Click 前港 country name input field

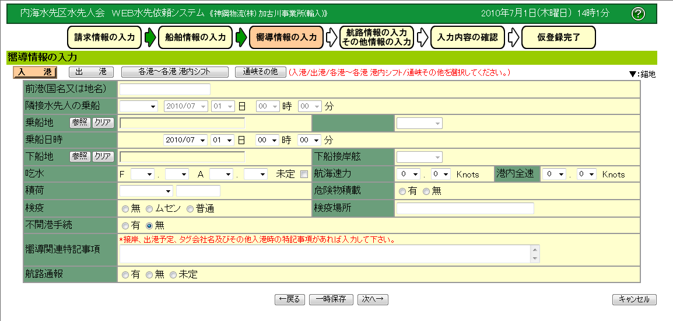165,89
